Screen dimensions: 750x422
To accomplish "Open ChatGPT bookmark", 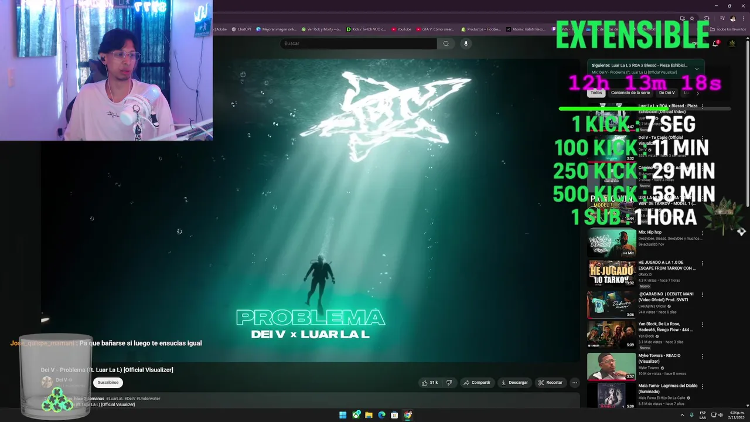I will point(241,29).
